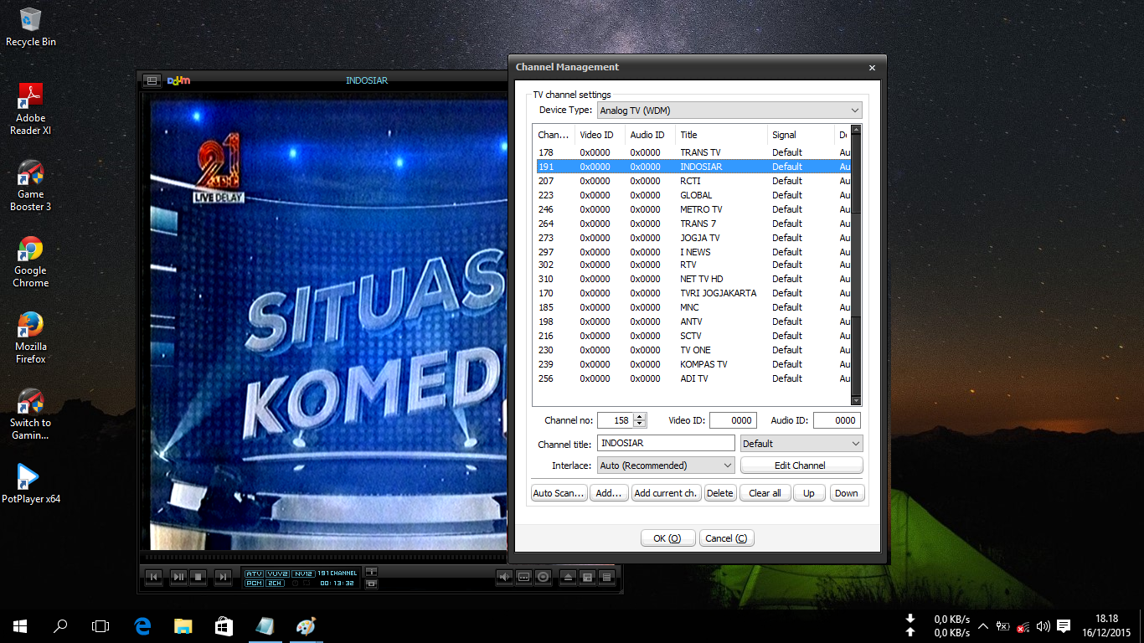1144x643 pixels.
Task: Sort by the Title column header
Action: tap(721, 135)
